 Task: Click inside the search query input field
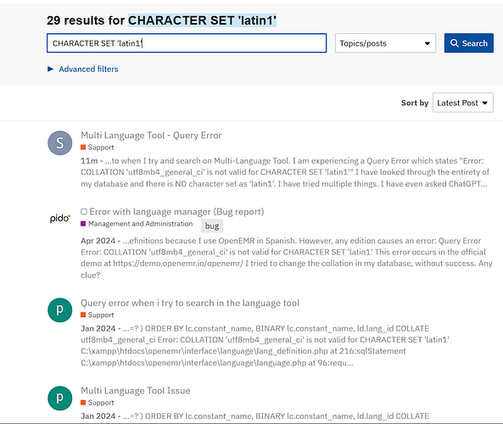pos(187,43)
